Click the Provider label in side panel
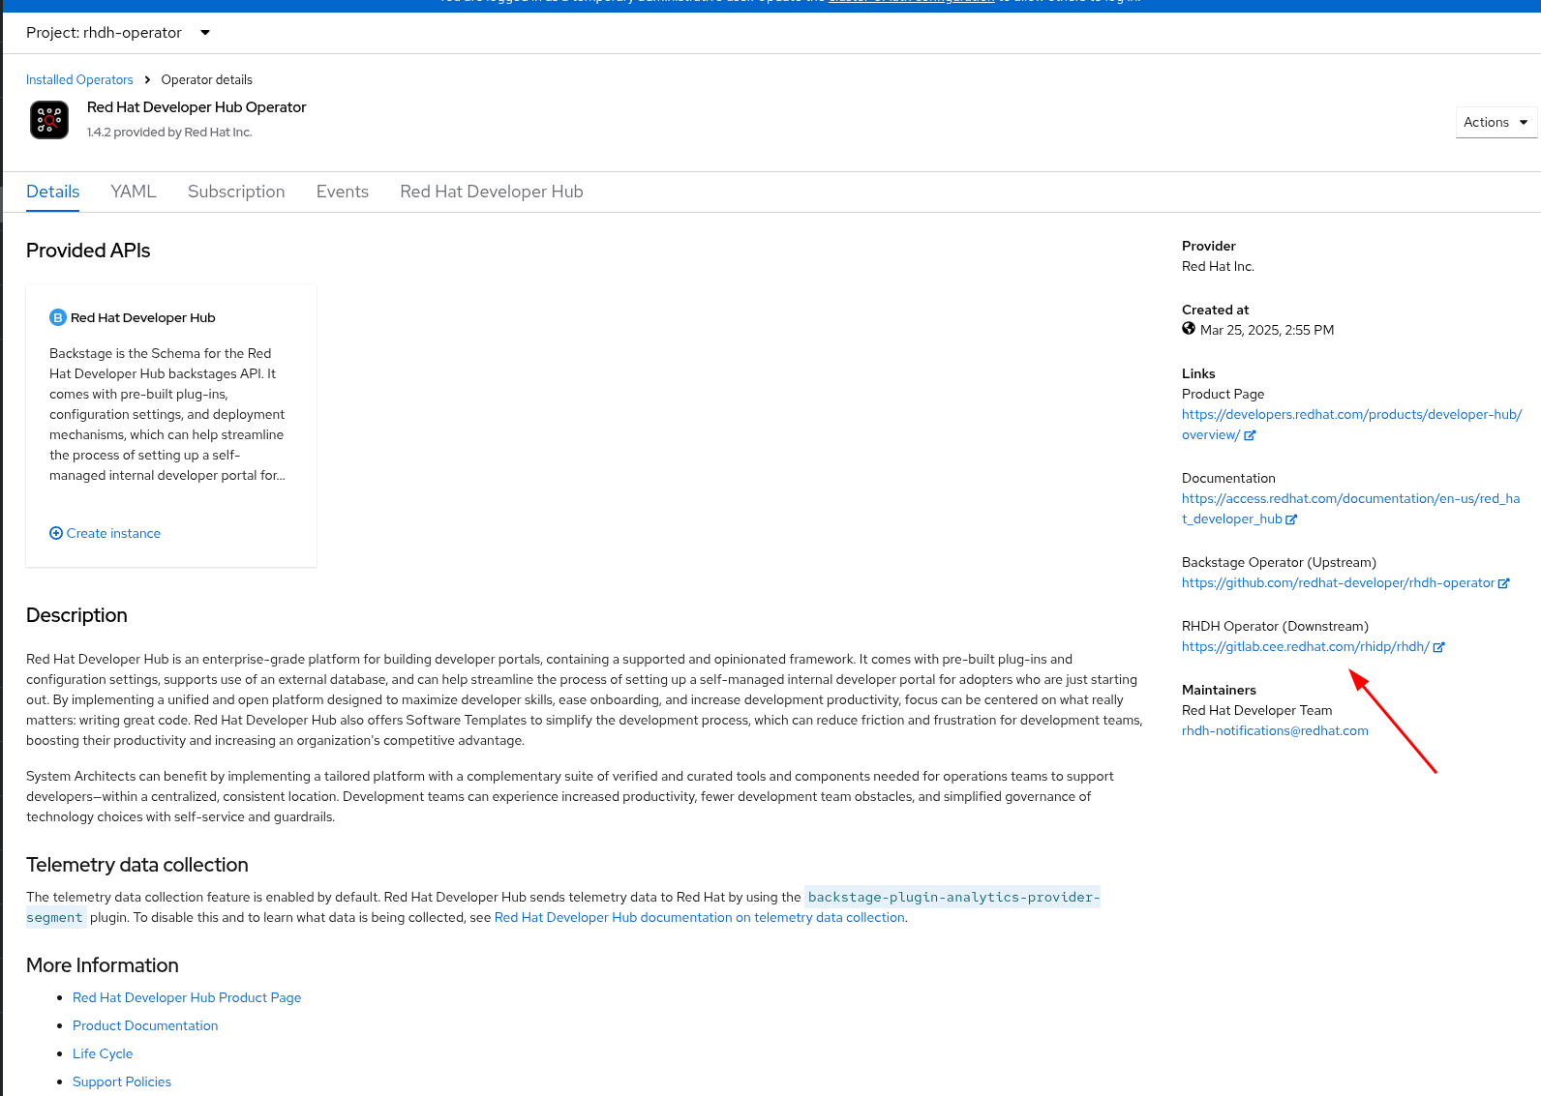Viewport: 1541px width, 1096px height. tap(1209, 247)
